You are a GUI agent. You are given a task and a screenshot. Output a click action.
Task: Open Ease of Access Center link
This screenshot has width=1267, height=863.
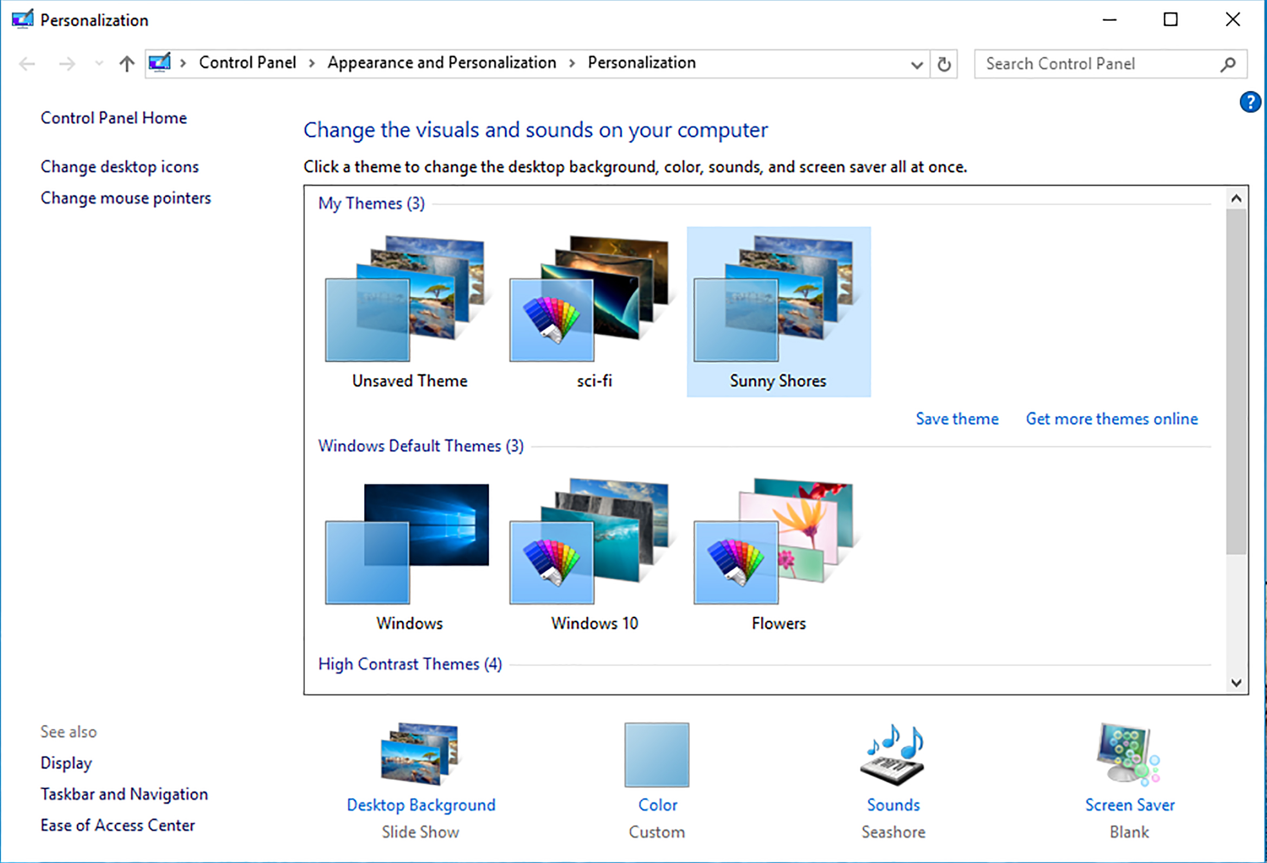(x=117, y=826)
